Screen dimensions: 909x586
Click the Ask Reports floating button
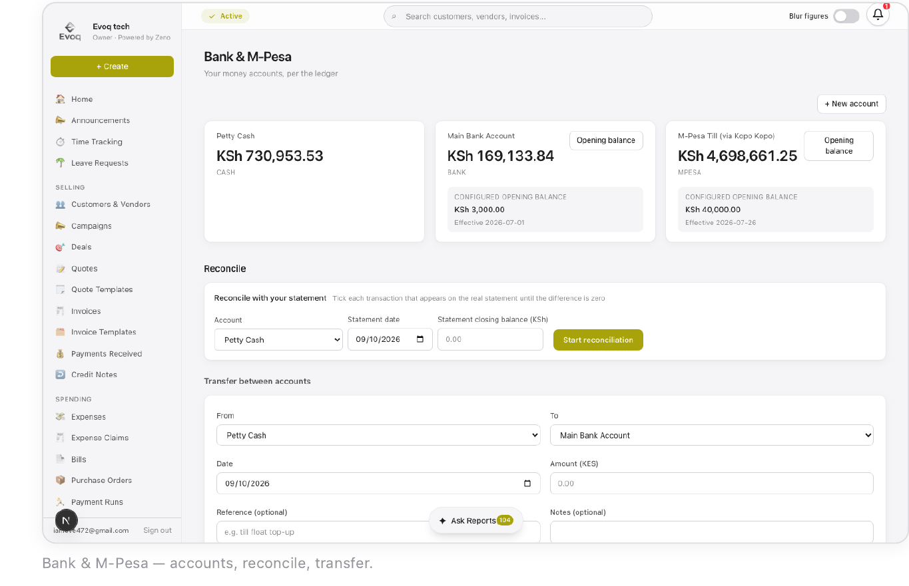[x=475, y=521]
